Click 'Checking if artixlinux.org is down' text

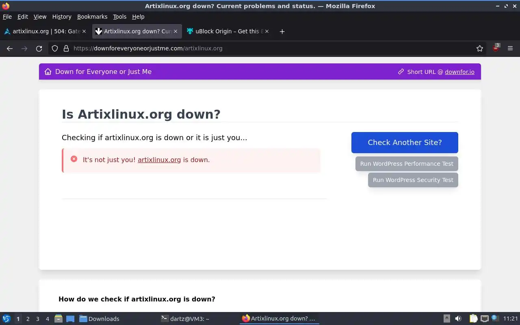click(x=154, y=137)
